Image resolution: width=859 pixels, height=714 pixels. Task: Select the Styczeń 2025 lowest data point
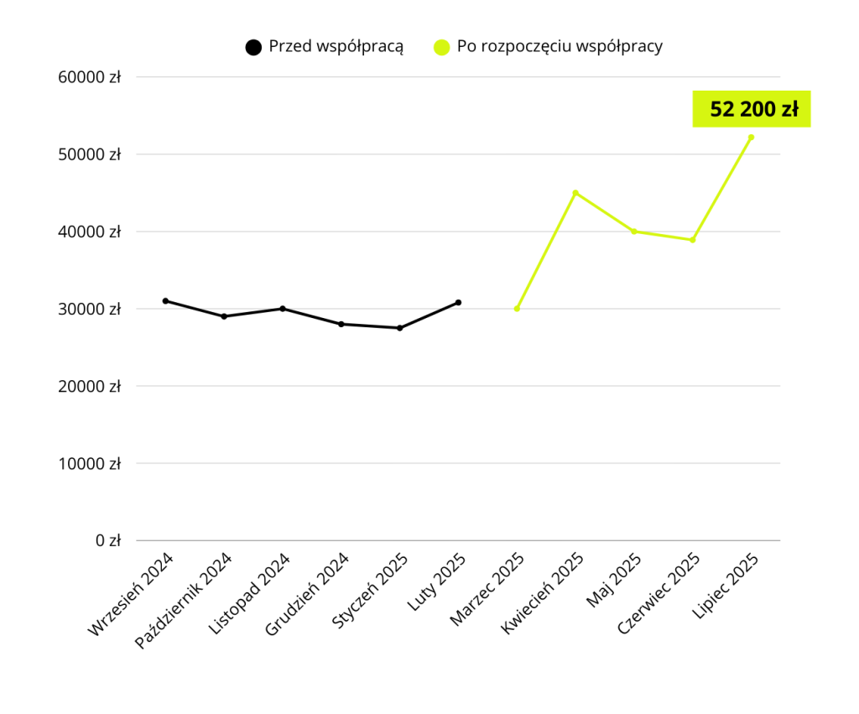[x=399, y=328]
